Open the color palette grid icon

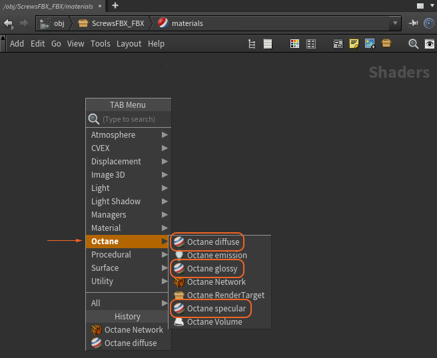pos(294,44)
